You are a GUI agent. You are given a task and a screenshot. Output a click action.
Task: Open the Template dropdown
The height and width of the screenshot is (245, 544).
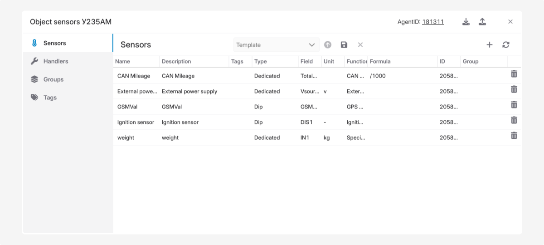pyautogui.click(x=276, y=45)
